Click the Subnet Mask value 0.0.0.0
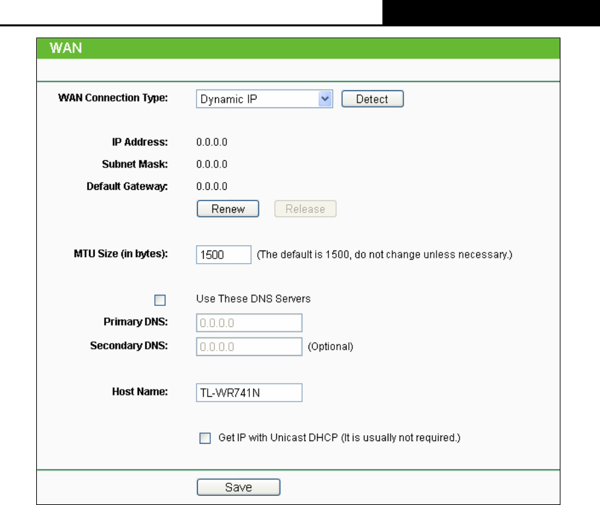The width and height of the screenshot is (600, 505). (212, 165)
